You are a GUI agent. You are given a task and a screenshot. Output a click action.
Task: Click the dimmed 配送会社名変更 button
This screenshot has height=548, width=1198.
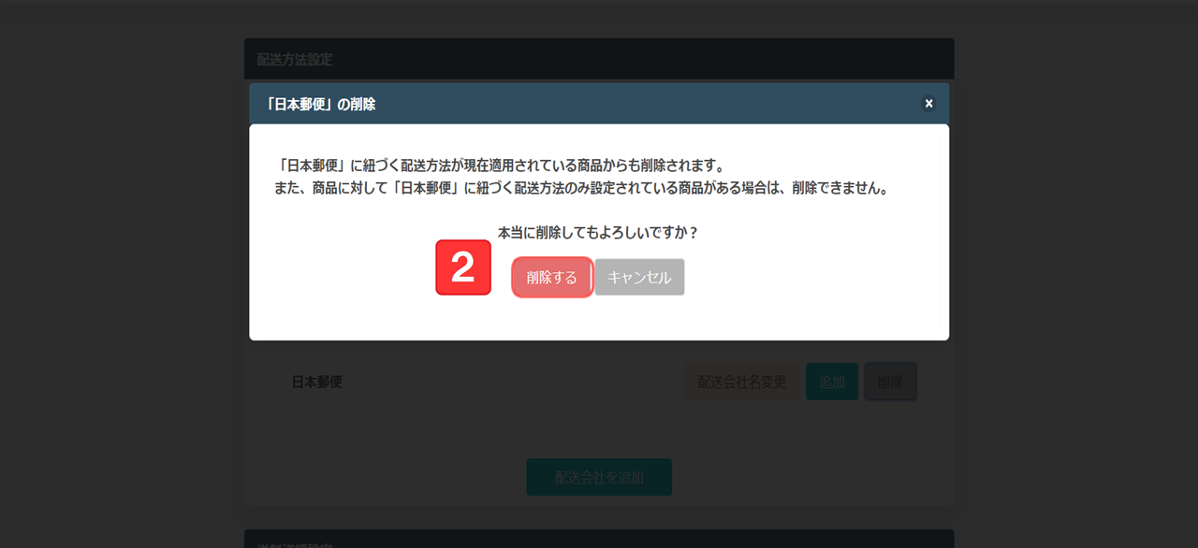pyautogui.click(x=742, y=382)
